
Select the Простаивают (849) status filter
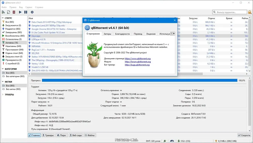(14, 50)
